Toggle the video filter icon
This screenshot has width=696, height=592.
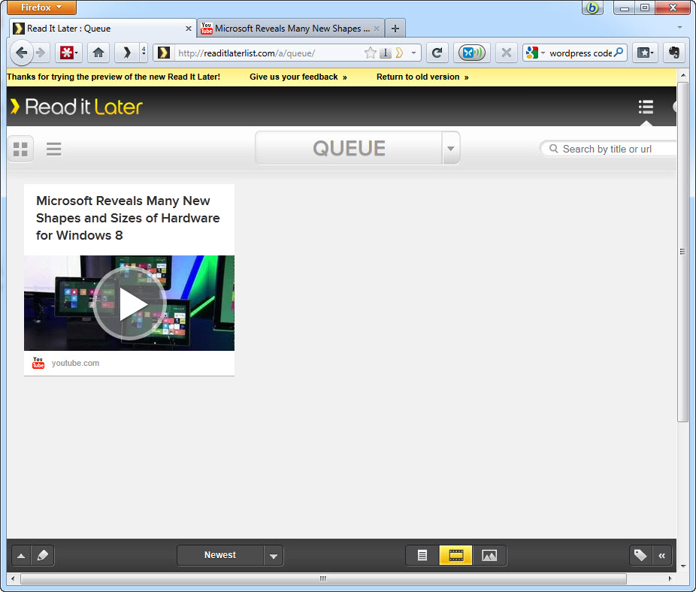pos(456,555)
